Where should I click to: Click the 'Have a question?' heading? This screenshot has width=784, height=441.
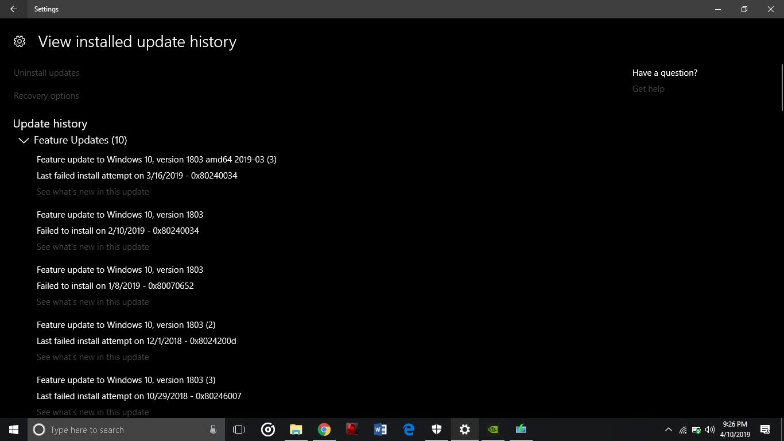pos(665,73)
